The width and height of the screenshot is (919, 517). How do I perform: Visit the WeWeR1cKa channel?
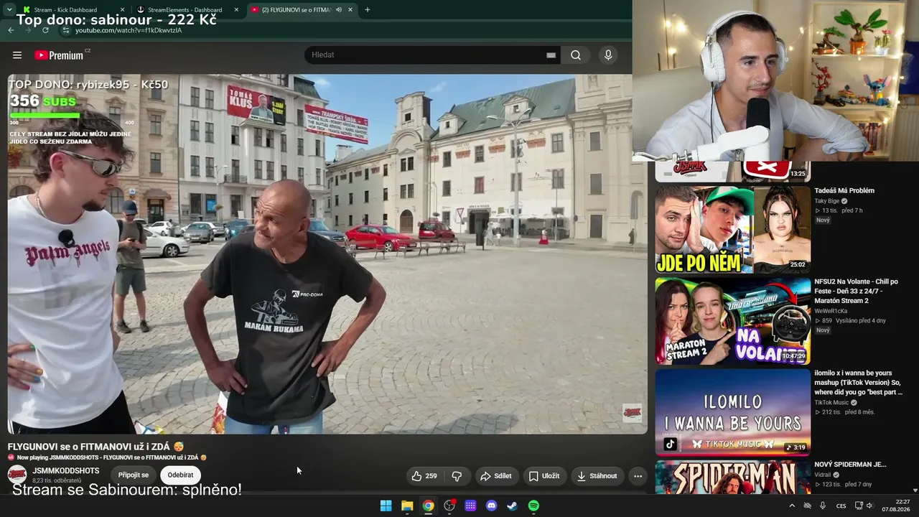tap(831, 311)
